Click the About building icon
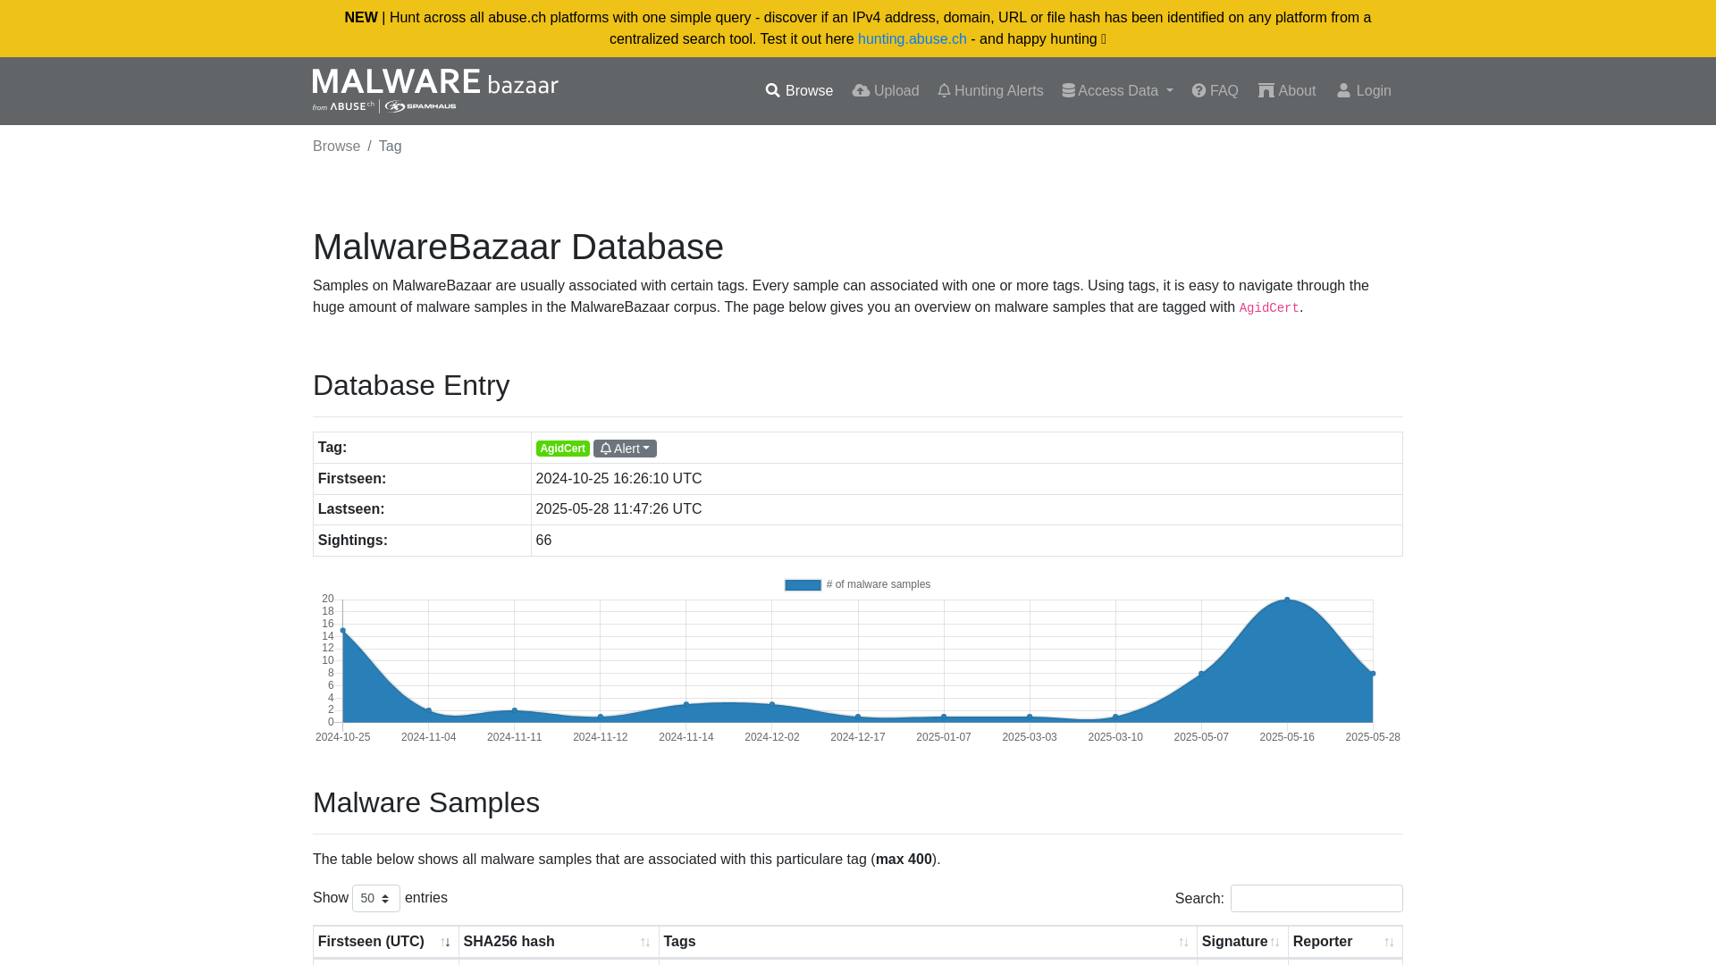The height and width of the screenshot is (965, 1716). pos(1266,91)
